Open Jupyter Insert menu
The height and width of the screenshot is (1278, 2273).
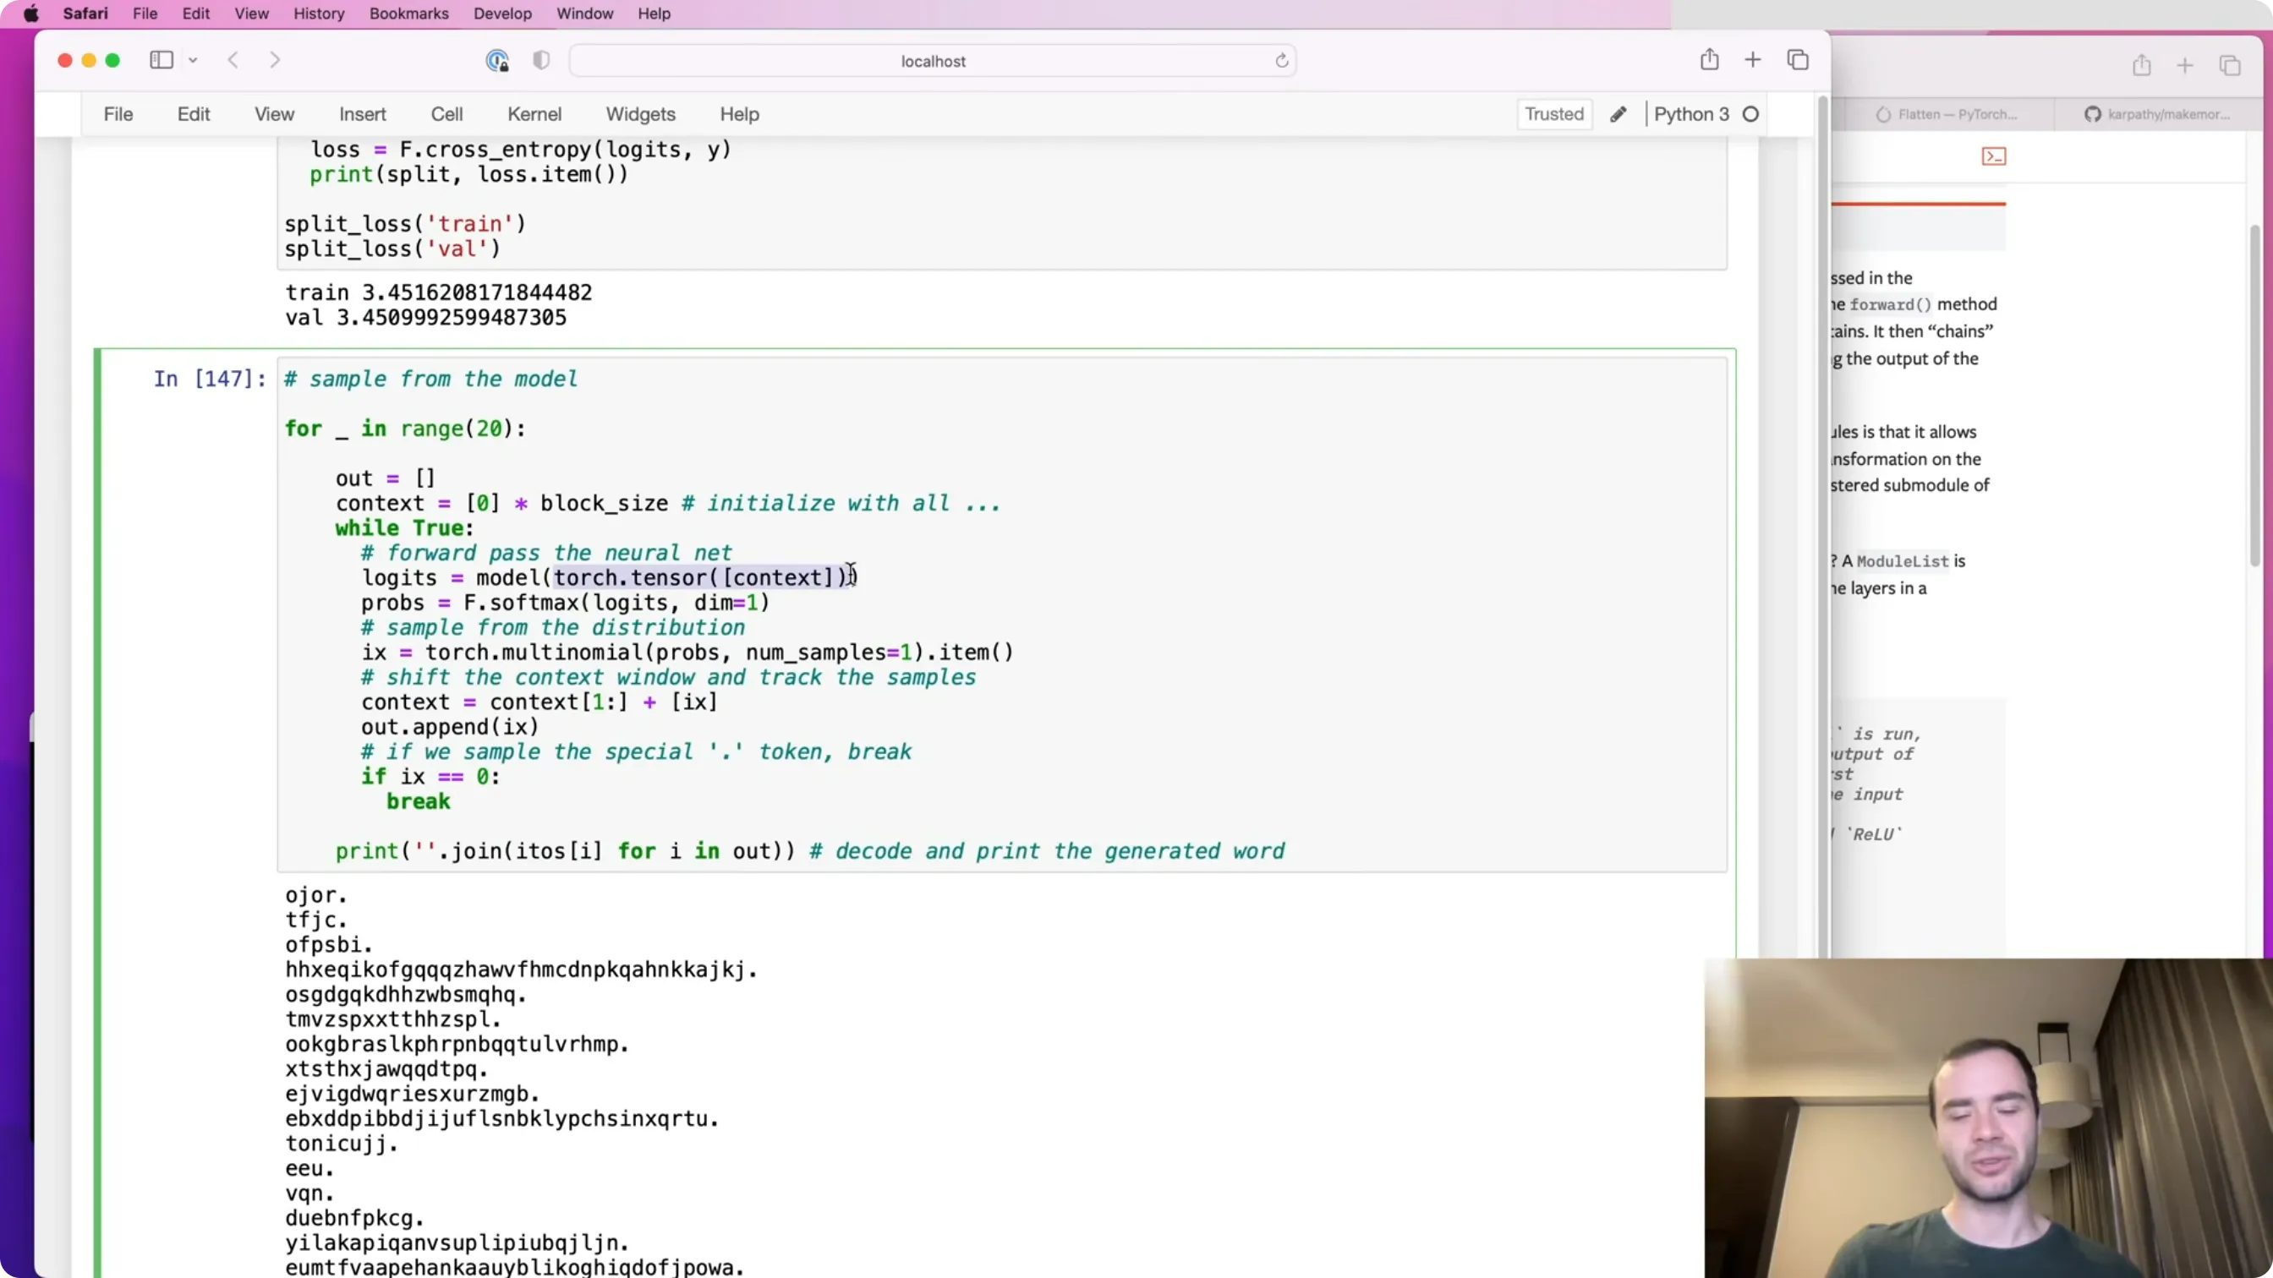pyautogui.click(x=363, y=114)
